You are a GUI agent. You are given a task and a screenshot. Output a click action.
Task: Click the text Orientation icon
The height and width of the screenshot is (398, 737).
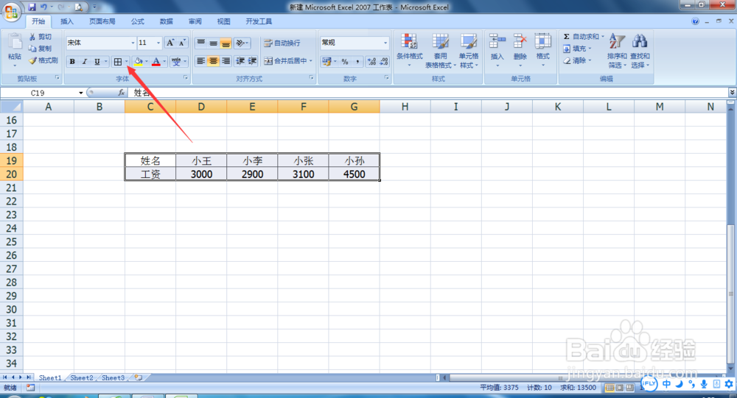[x=241, y=43]
